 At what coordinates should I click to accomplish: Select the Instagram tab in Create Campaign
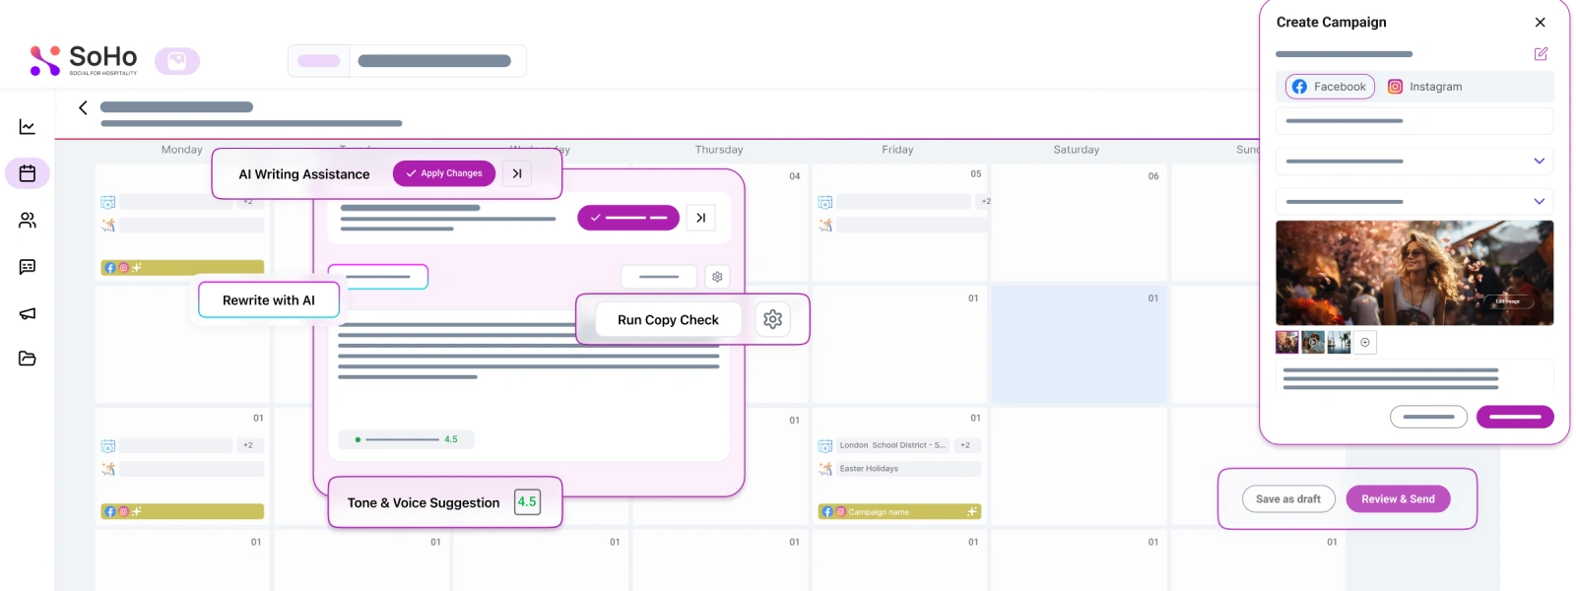point(1425,87)
